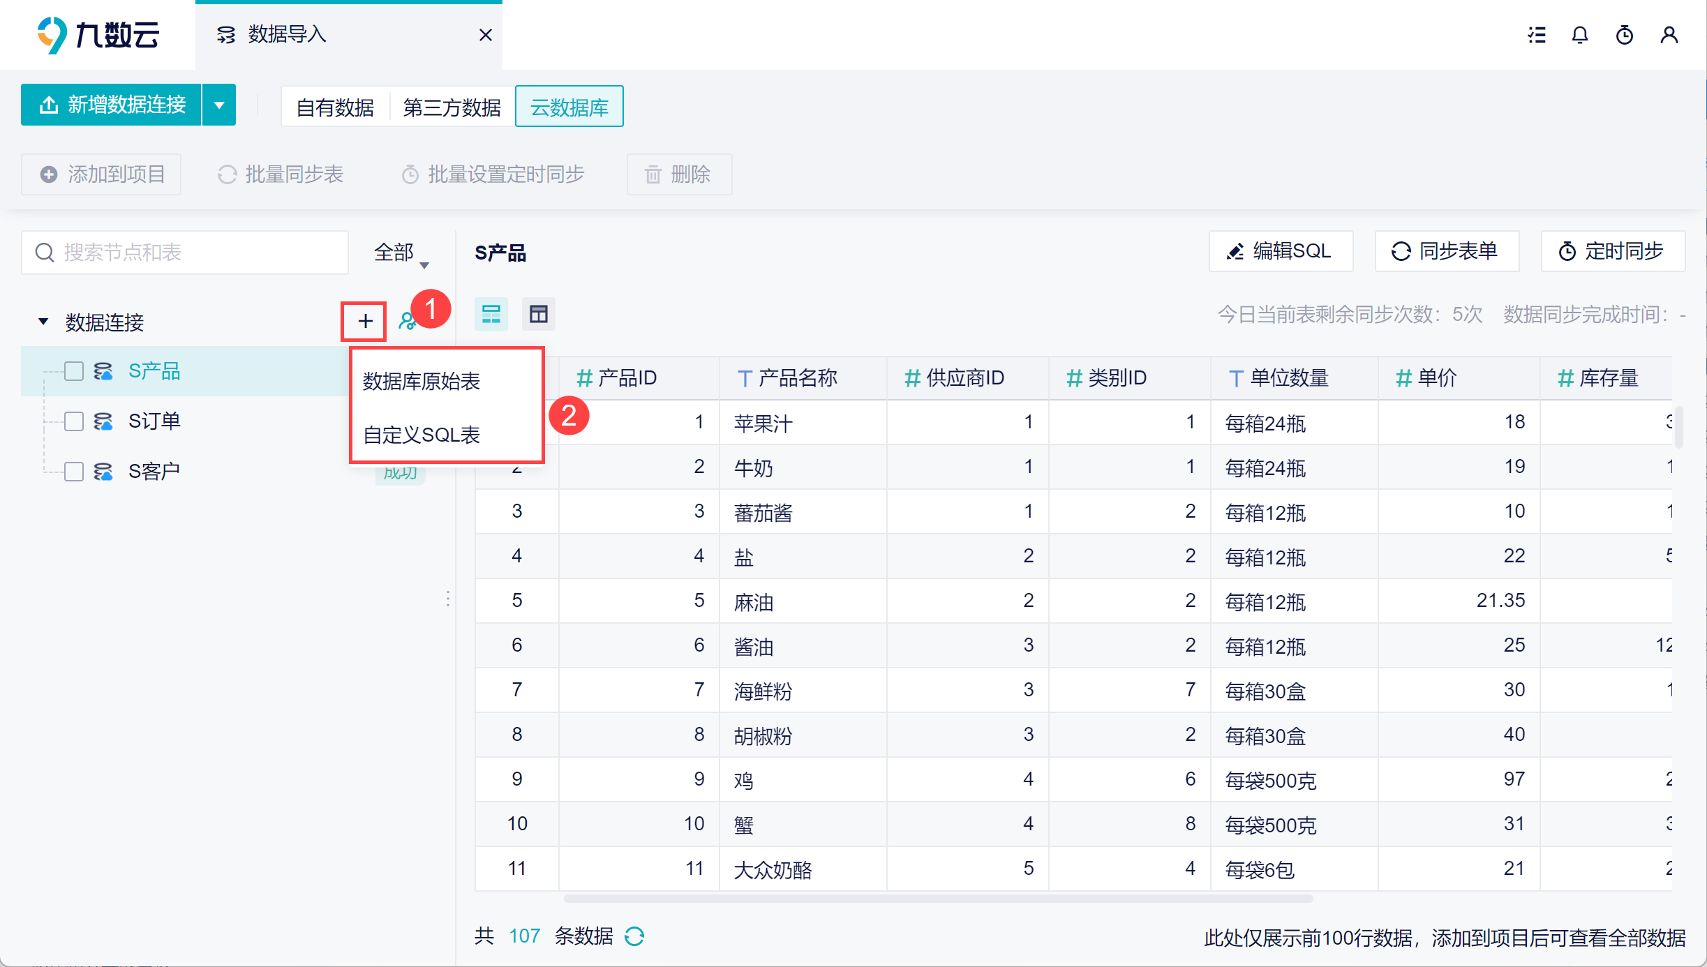1707x967 pixels.
Task: Select 数据库原始表 from the popup menu
Action: [422, 381]
